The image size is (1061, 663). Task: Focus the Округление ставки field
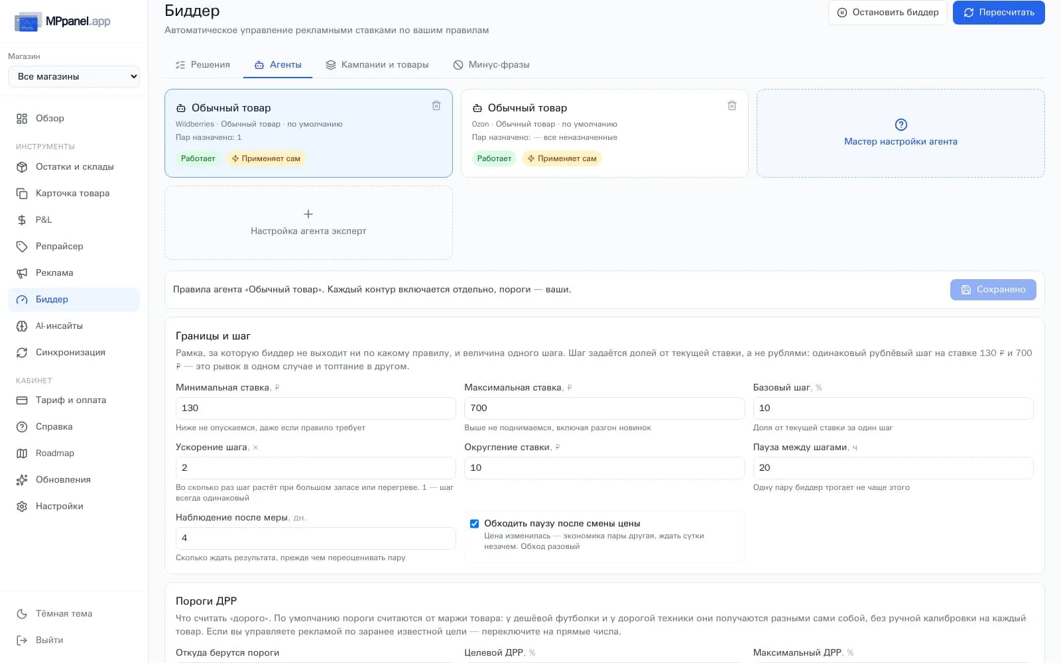pyautogui.click(x=604, y=468)
